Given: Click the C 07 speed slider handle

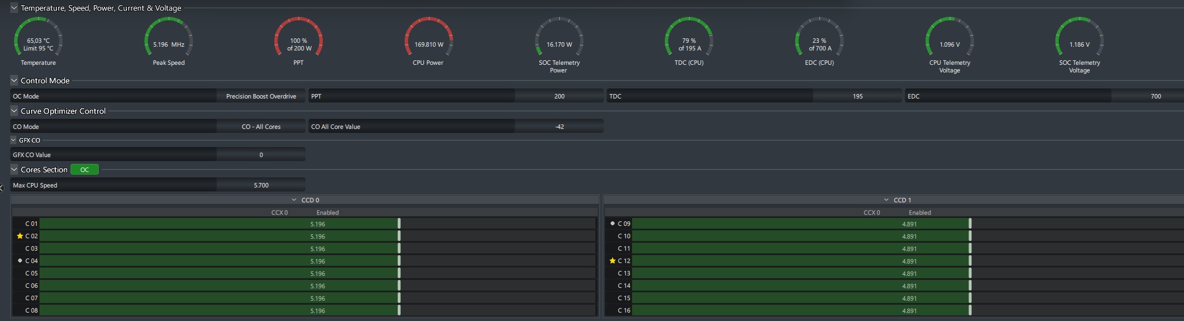Looking at the screenshot, I should coord(399,298).
